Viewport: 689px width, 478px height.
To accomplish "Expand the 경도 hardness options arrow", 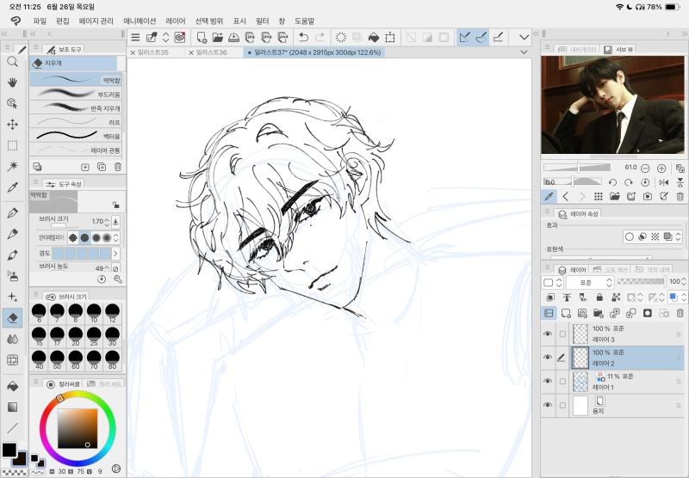I will [x=116, y=254].
